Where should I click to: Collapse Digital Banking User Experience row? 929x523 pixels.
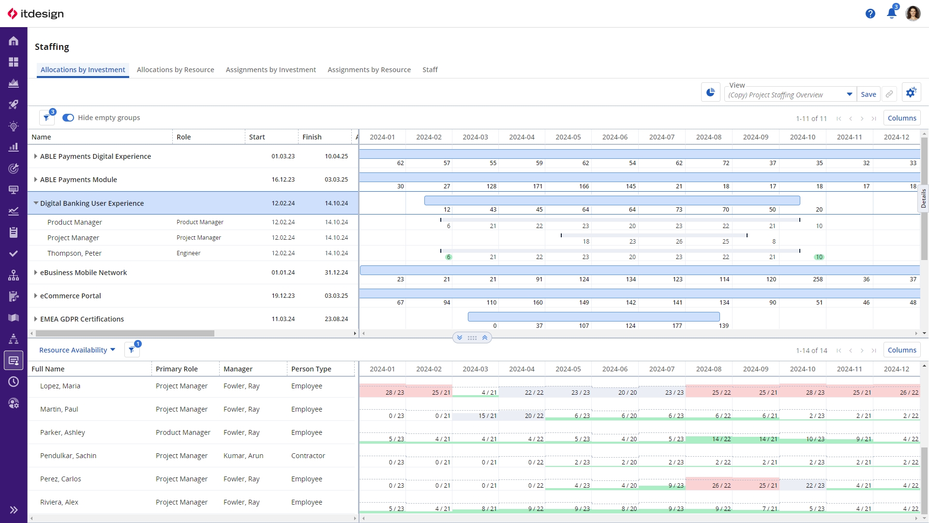pyautogui.click(x=36, y=203)
